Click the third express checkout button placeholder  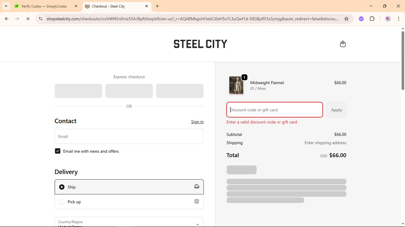180,91
